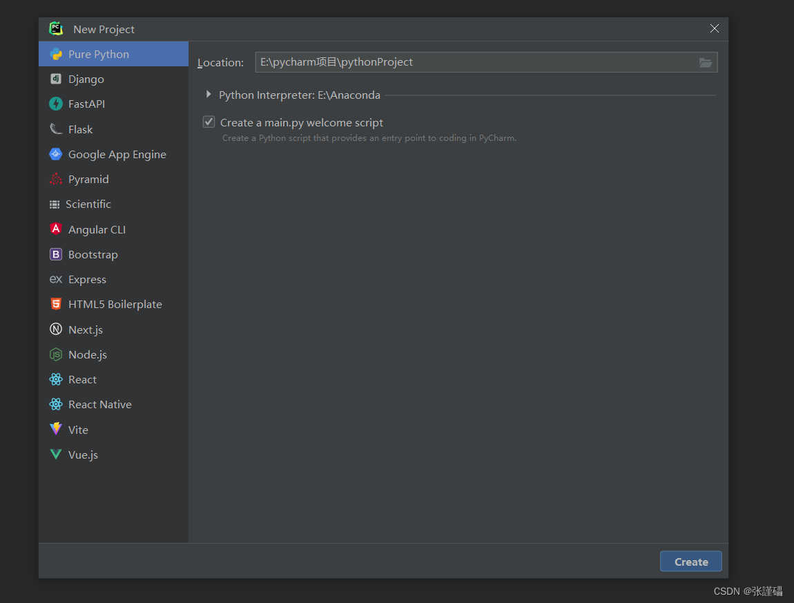Select Node.js label in list
The width and height of the screenshot is (794, 603).
click(x=88, y=355)
